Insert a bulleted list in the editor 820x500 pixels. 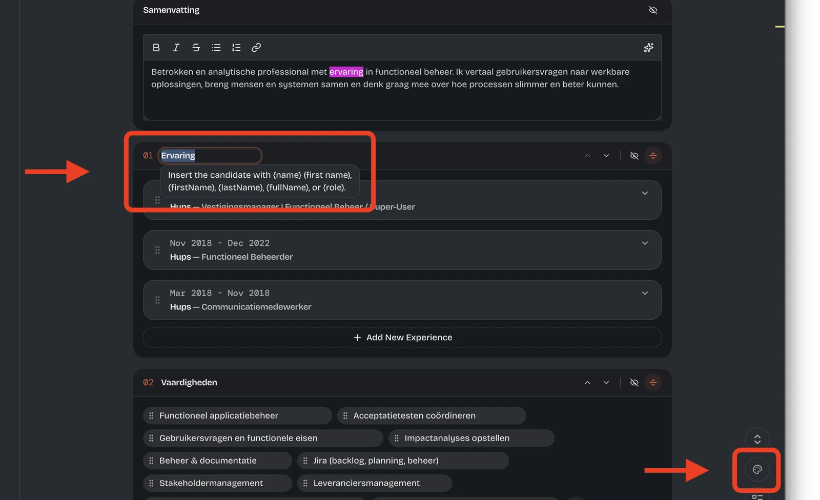(x=216, y=48)
